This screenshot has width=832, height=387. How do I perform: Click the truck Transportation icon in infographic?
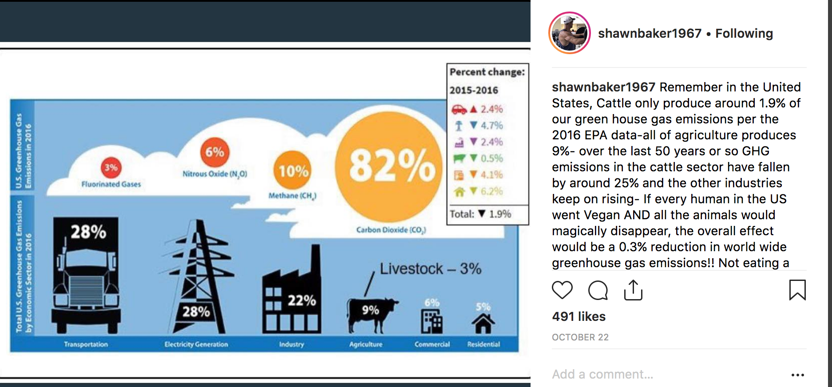coord(86,275)
